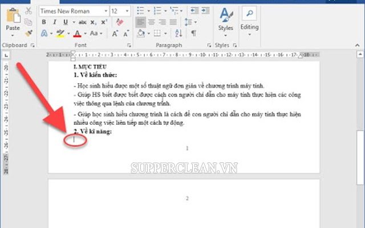
Task: Clear all formatting eraser icon
Action: 120,22
